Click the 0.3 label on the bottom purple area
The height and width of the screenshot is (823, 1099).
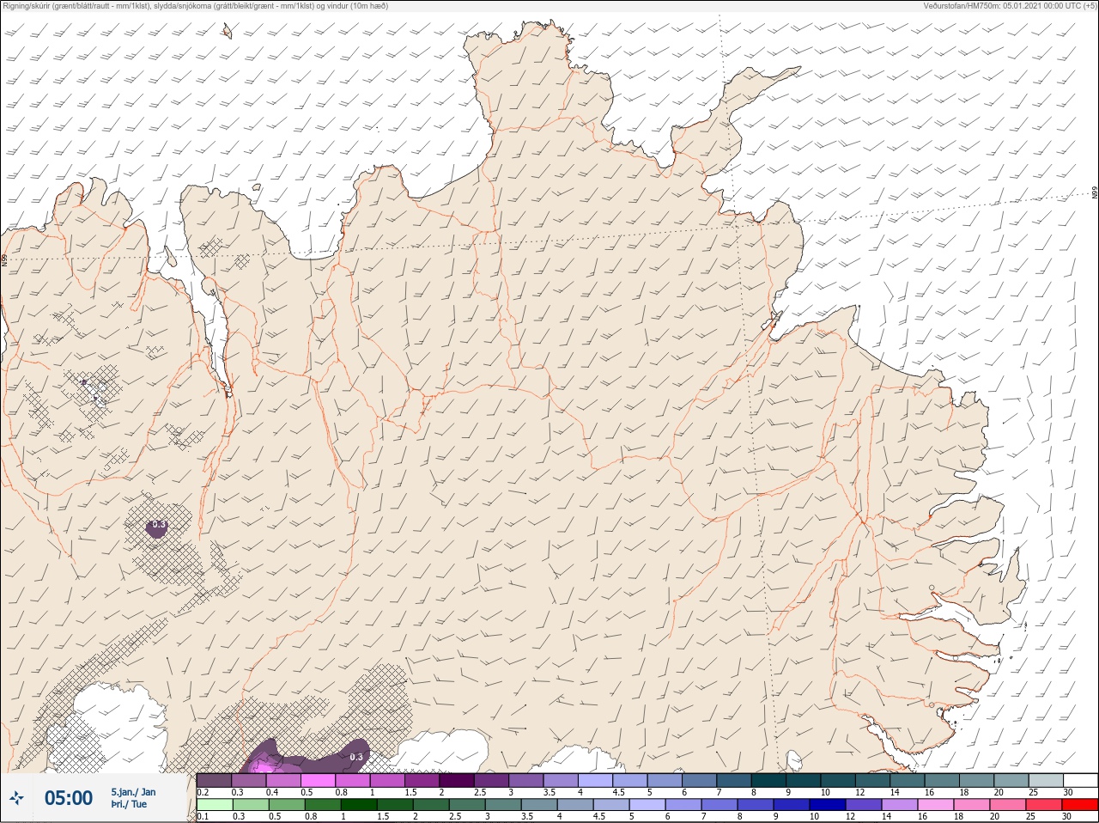[356, 757]
